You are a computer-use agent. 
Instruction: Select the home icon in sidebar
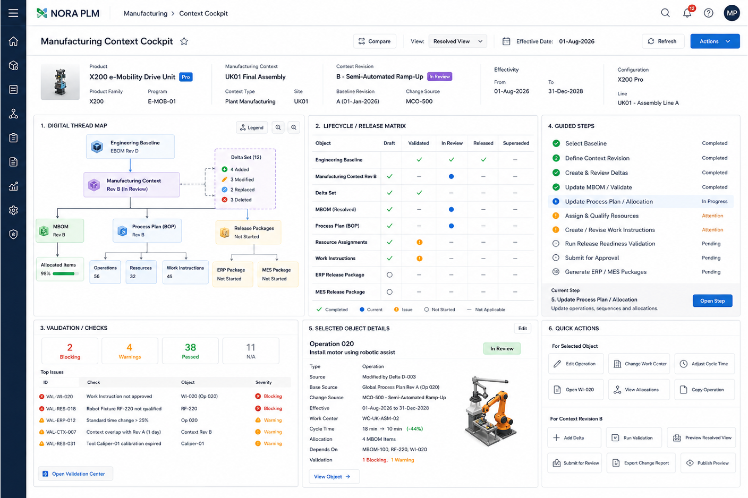13,41
